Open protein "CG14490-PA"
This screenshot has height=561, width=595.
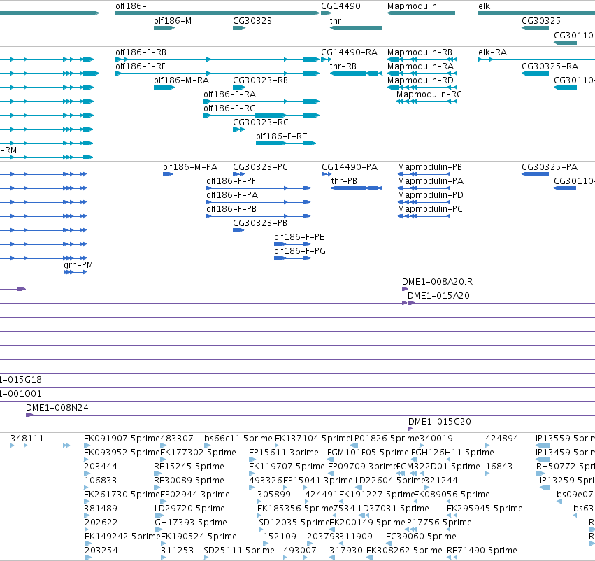click(x=350, y=167)
